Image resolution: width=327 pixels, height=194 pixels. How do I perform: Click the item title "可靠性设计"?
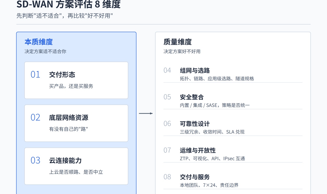click(x=195, y=124)
